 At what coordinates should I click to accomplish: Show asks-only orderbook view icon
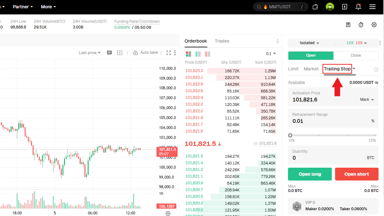208,54
